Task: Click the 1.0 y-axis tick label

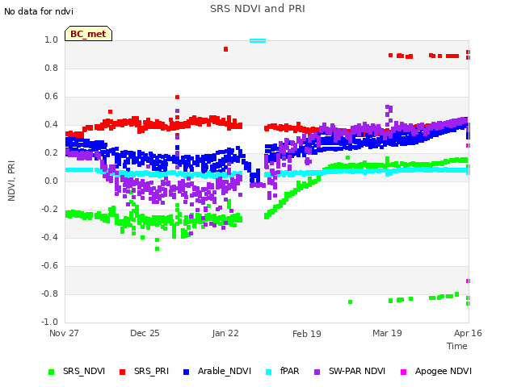Action: pos(51,40)
